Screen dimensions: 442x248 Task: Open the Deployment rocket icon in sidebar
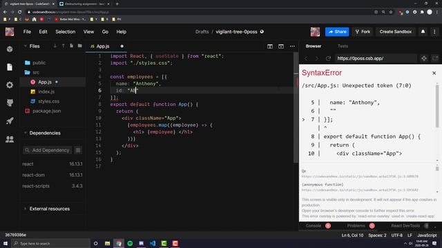[x=10, y=121]
